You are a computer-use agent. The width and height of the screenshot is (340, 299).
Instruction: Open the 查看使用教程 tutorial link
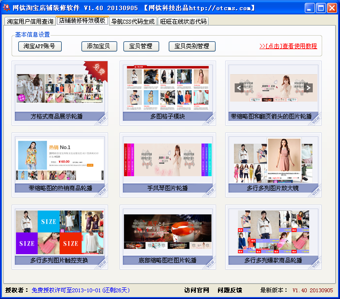point(288,46)
